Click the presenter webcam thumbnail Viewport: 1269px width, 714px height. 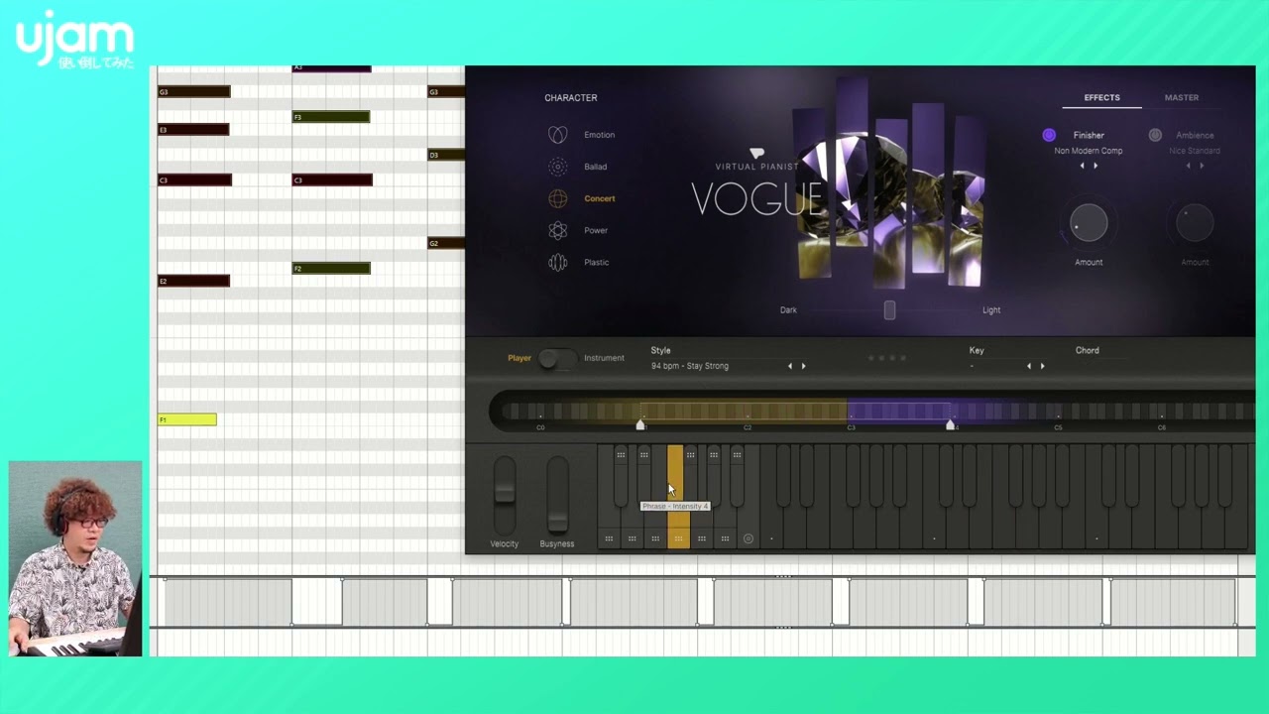click(x=75, y=558)
